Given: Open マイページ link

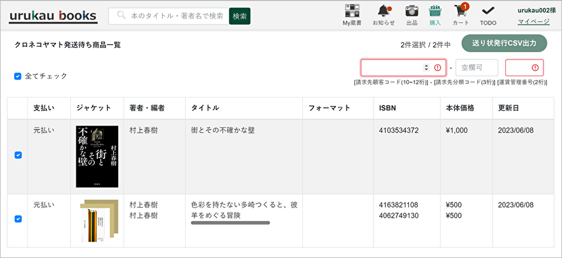Looking at the screenshot, I should 533,22.
